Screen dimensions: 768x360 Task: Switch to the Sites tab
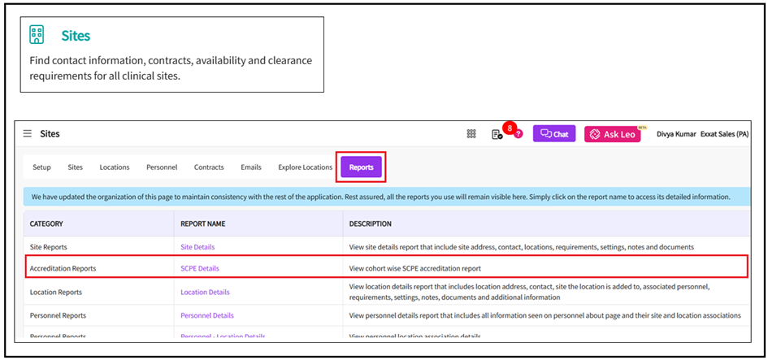(x=76, y=167)
